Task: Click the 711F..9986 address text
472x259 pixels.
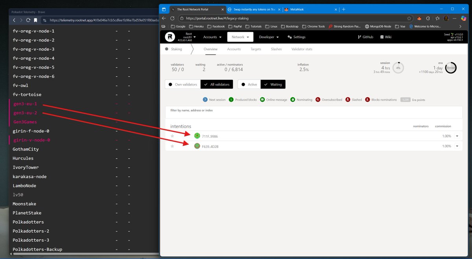Action: coord(210,136)
